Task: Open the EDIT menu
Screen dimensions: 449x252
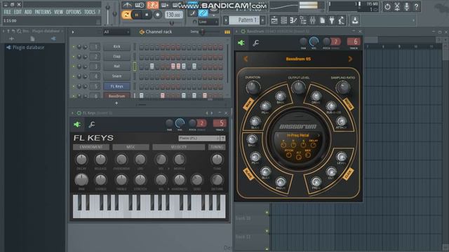Action: 18,12
